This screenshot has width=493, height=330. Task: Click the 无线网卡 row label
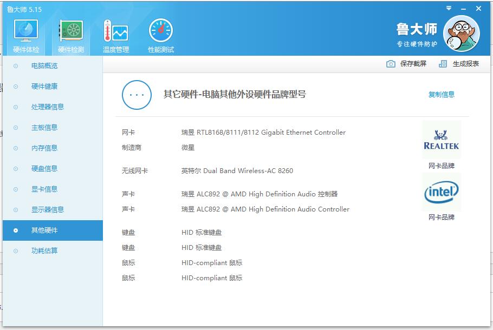[x=134, y=171]
